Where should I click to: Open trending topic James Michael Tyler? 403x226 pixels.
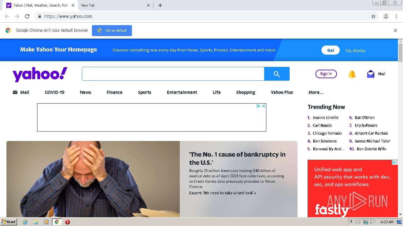372,141
